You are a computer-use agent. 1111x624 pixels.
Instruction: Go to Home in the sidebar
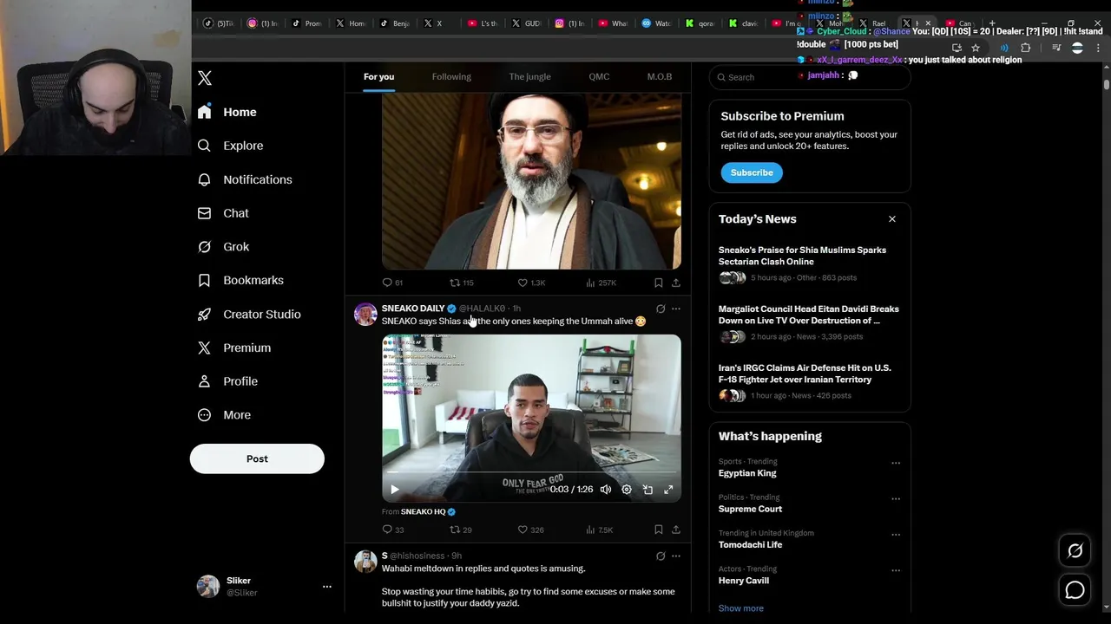[x=227, y=112]
